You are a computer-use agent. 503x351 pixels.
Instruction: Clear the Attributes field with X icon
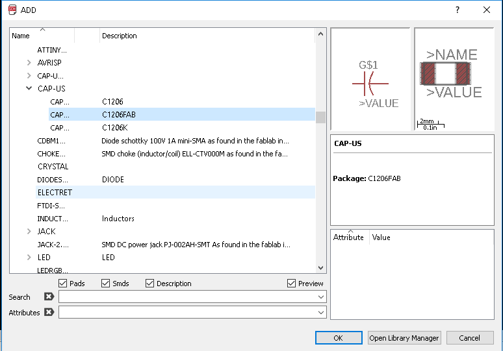(x=49, y=312)
